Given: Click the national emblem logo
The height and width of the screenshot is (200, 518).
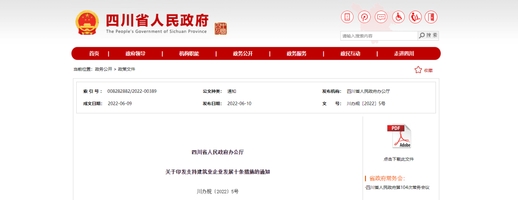Looking at the screenshot, I should [x=87, y=22].
